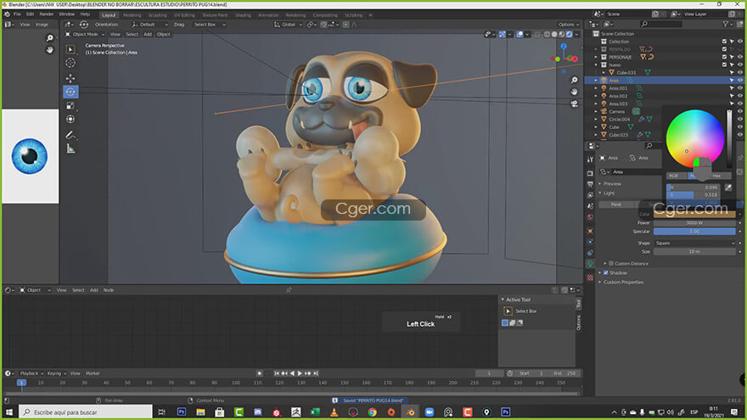The height and width of the screenshot is (420, 747).
Task: Select the highlighted Rotate tool
Action: pos(70,92)
